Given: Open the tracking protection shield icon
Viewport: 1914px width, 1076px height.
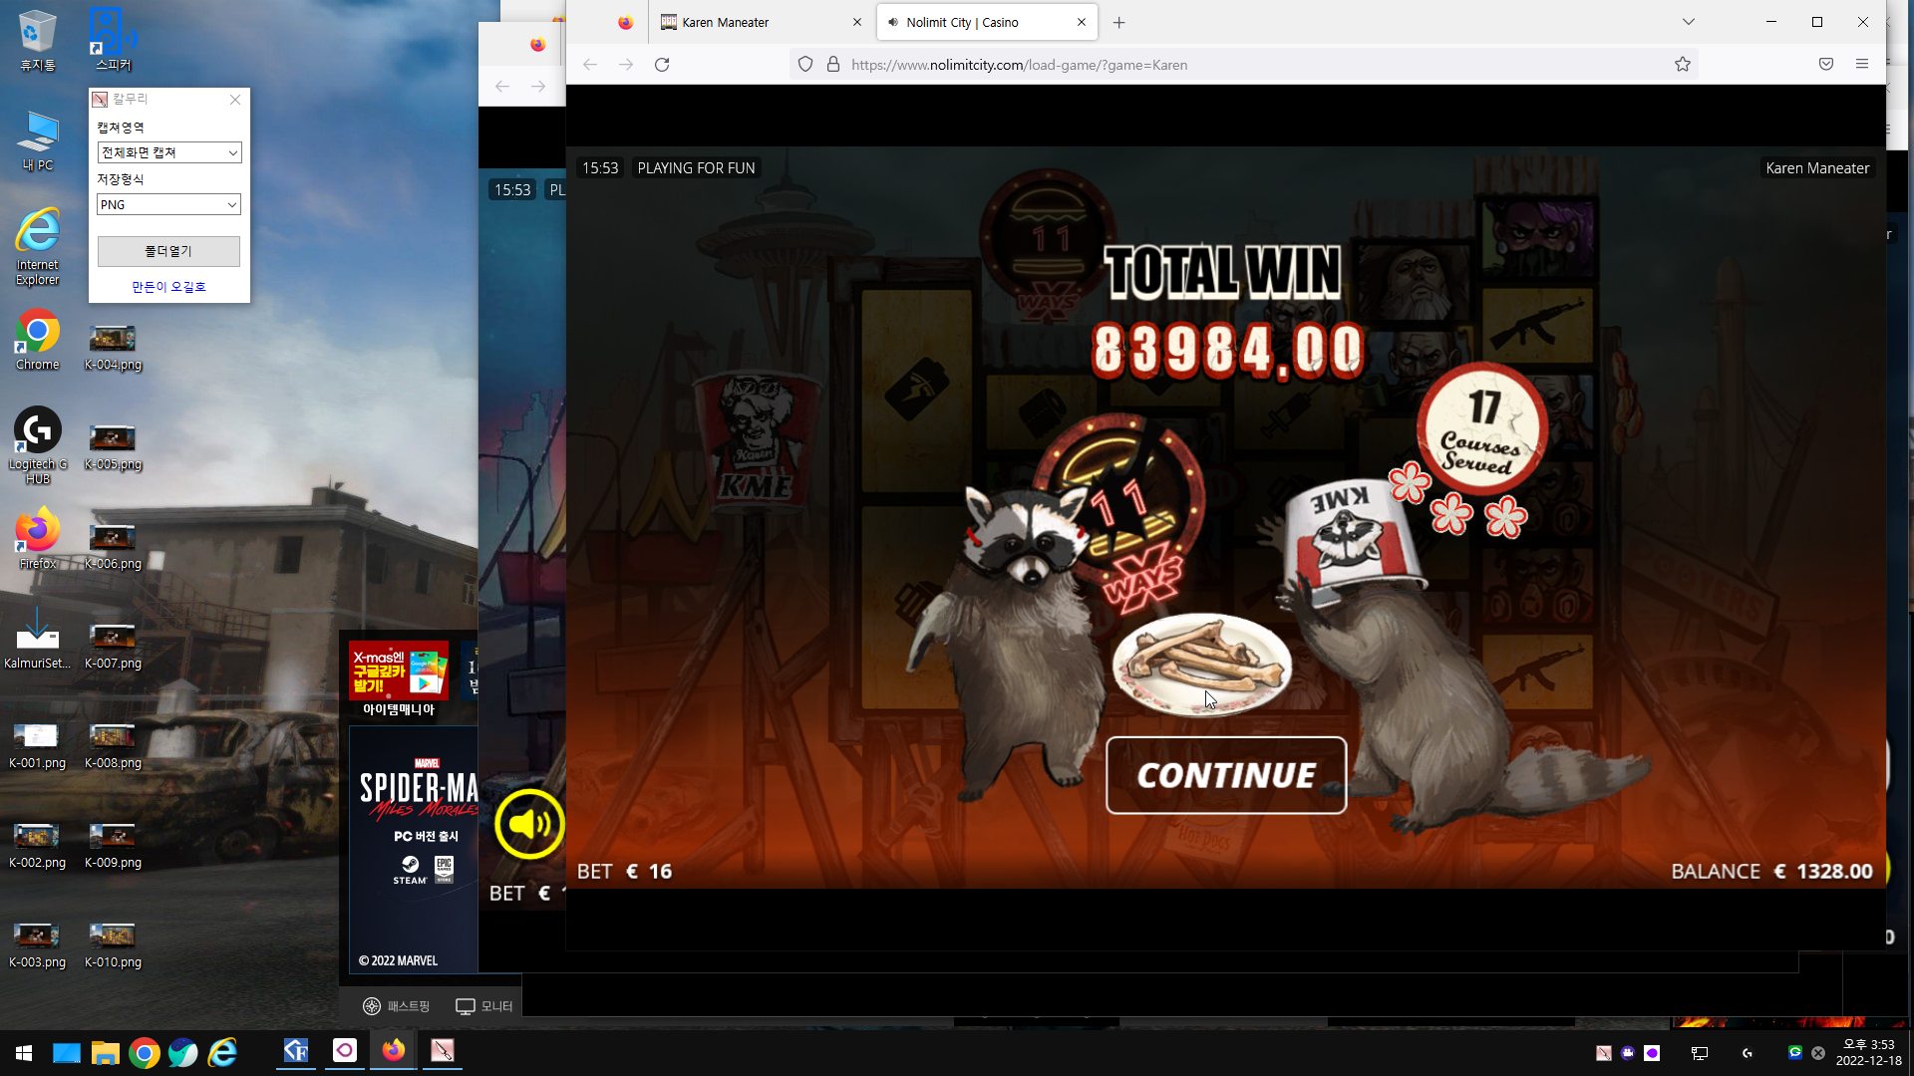Looking at the screenshot, I should (x=805, y=65).
